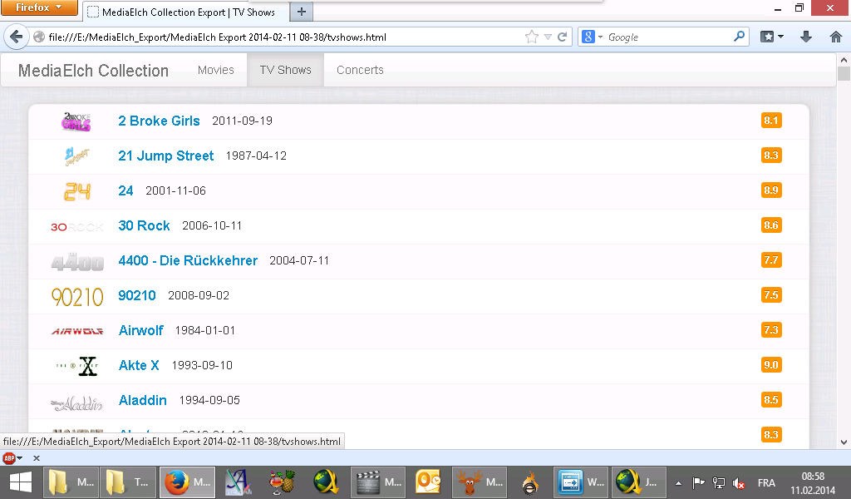
Task: Click the MediaElch Collection brand title
Action: point(93,71)
